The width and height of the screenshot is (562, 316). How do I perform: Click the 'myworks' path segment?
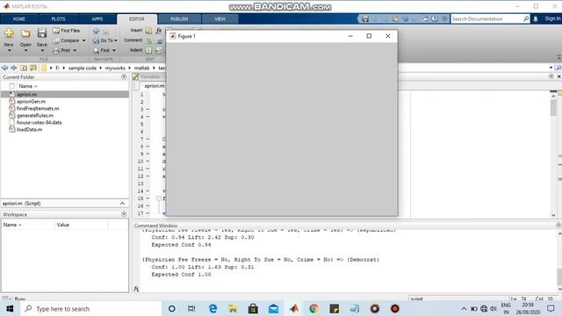click(115, 68)
